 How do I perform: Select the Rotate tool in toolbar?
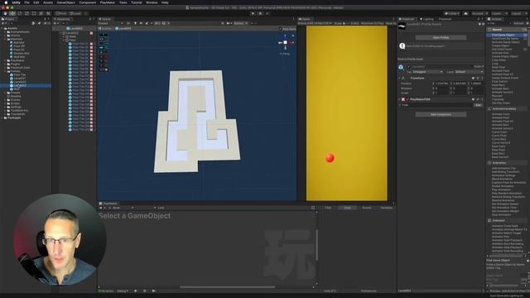(x=20, y=13)
